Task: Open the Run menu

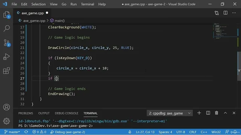Action: [x=73, y=4]
